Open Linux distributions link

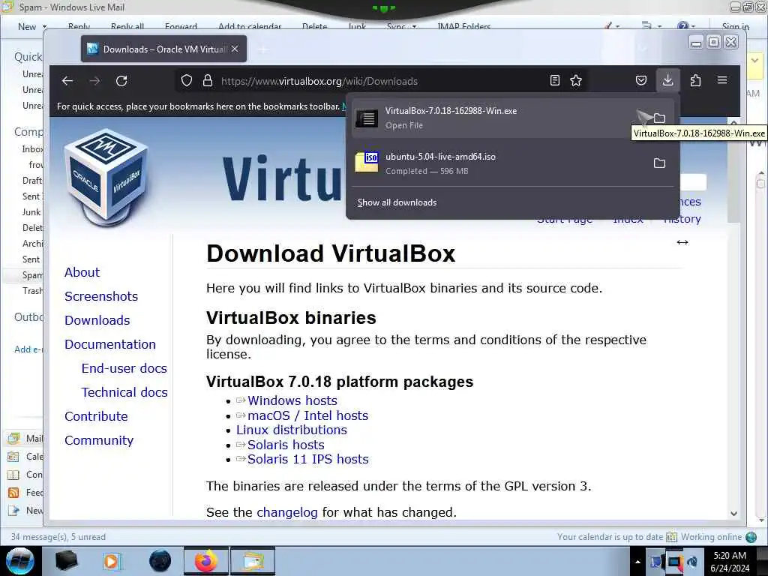[x=292, y=430]
